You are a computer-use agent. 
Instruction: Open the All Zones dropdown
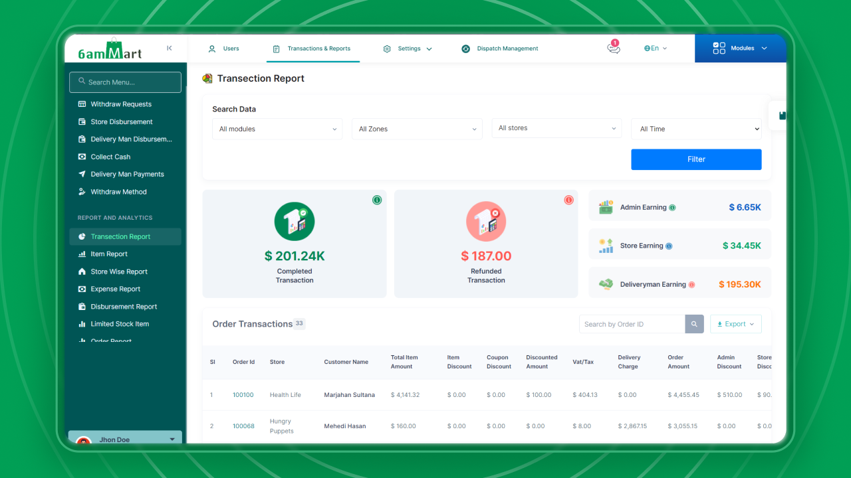point(417,129)
